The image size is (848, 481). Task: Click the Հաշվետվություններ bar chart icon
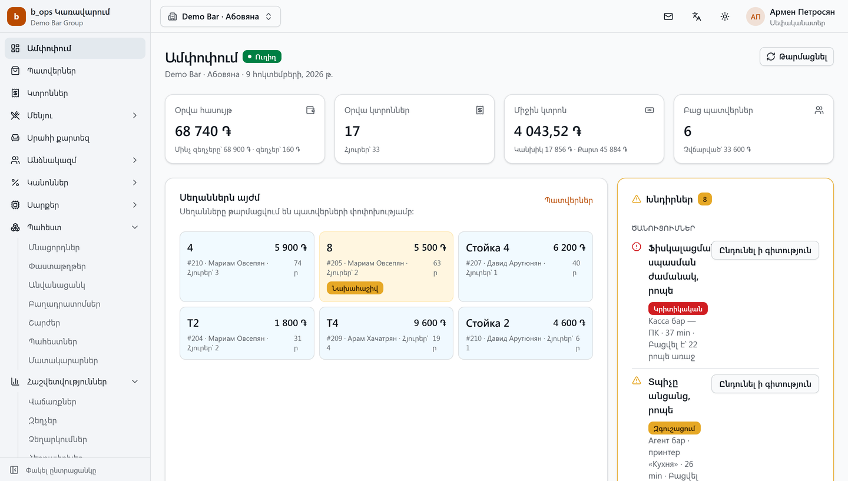point(15,382)
